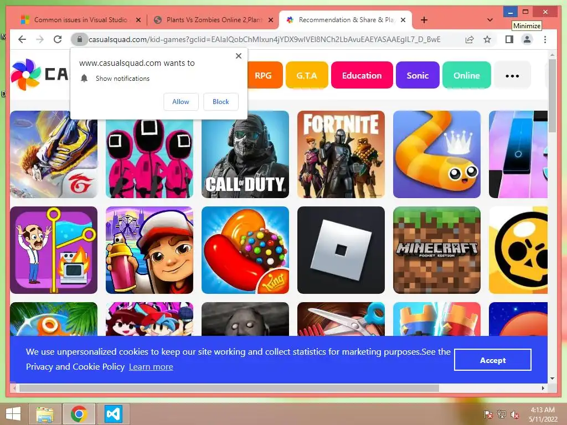Expand the tab search chevron

(x=490, y=20)
